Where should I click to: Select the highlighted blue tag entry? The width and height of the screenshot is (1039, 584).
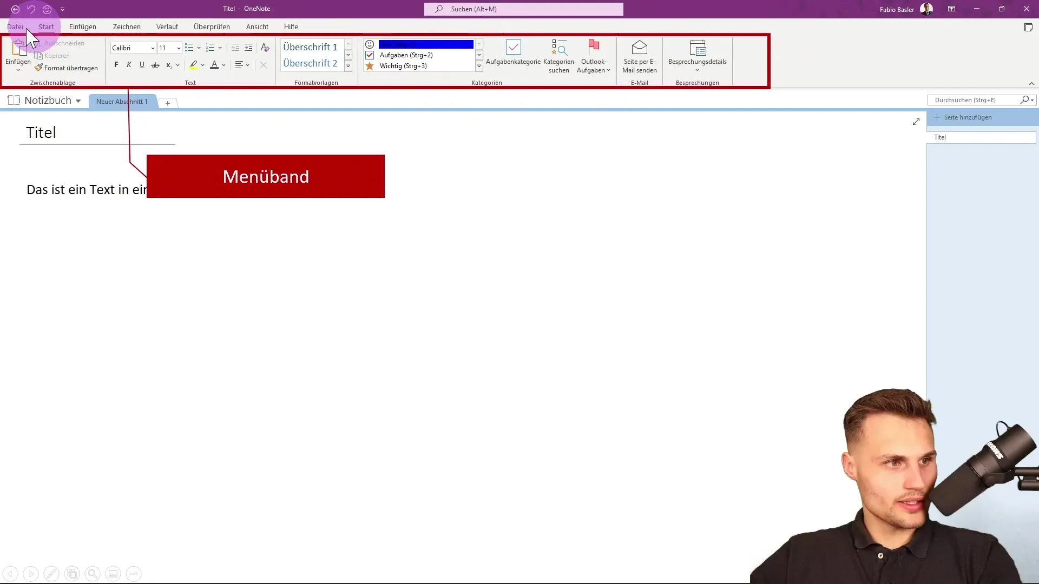[x=426, y=44]
